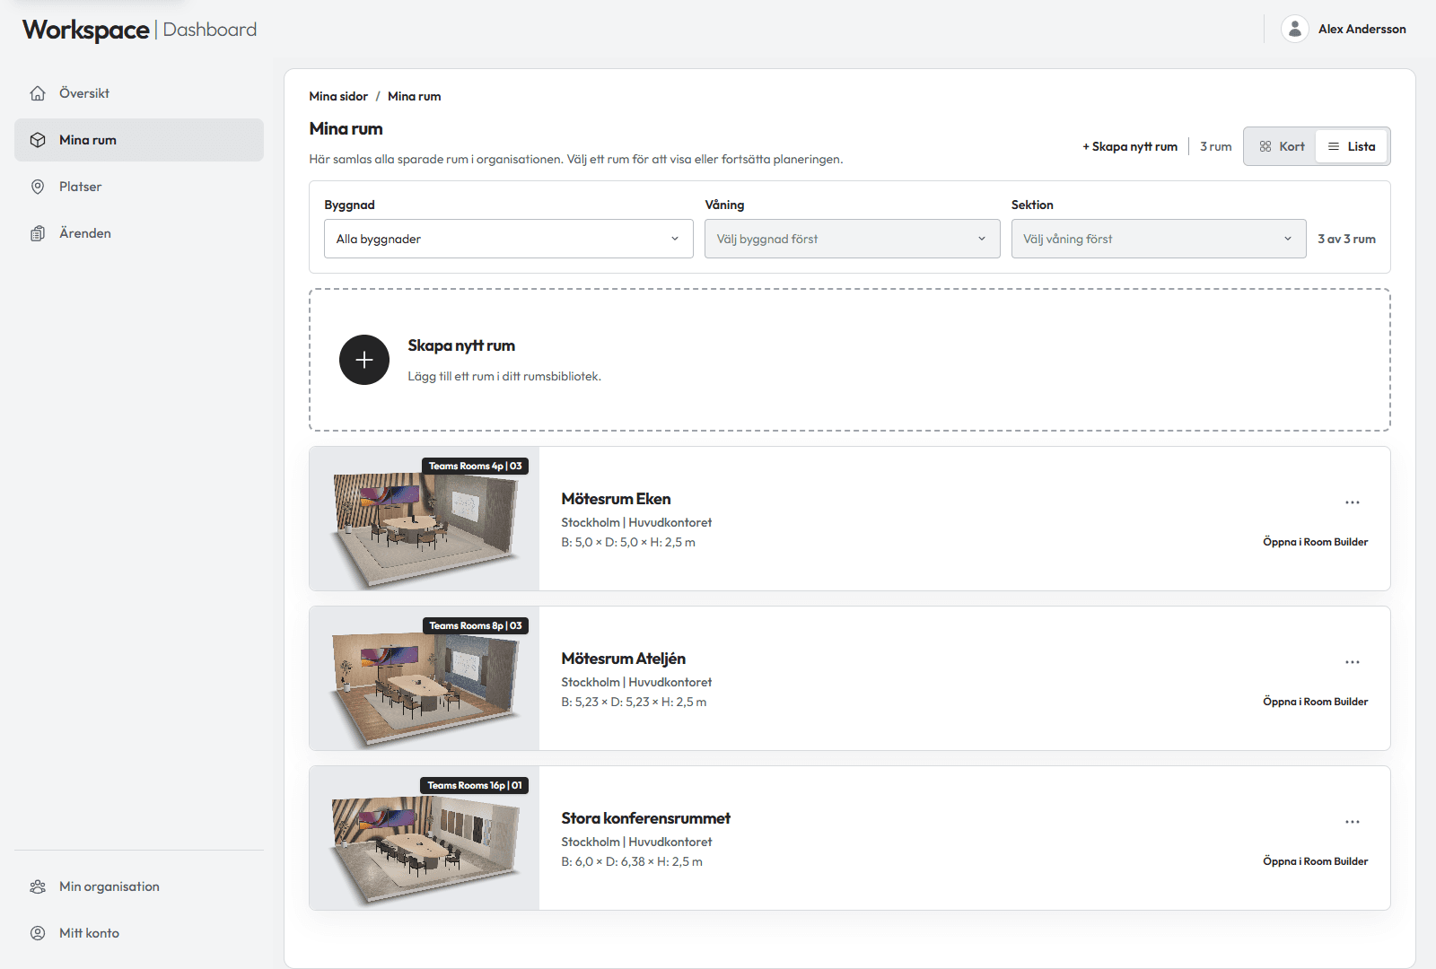Click the Stora konferensrummet title
Viewport: 1436px width, 969px height.
[645, 818]
